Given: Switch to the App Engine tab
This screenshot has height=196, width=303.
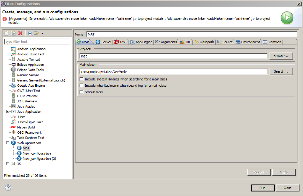Looking at the screenshot, I should point(141,42).
